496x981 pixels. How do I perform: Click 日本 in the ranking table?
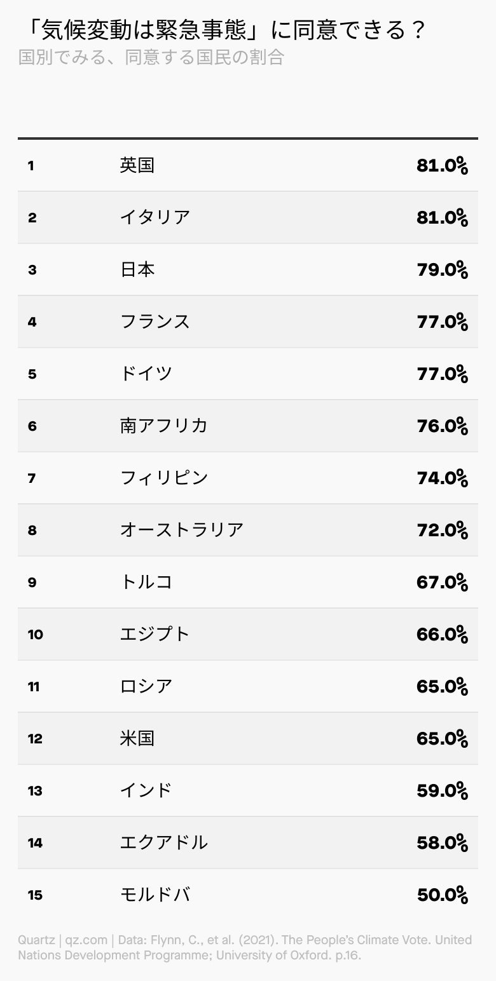coord(137,269)
